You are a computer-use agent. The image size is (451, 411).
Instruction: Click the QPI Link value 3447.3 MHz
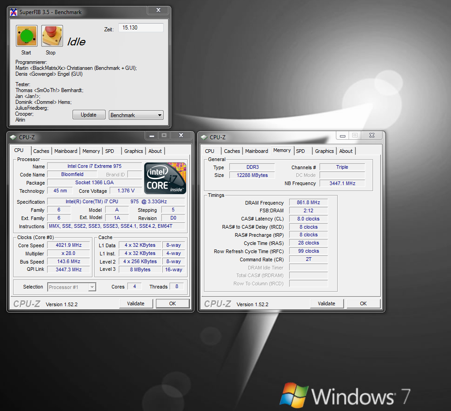coord(69,269)
